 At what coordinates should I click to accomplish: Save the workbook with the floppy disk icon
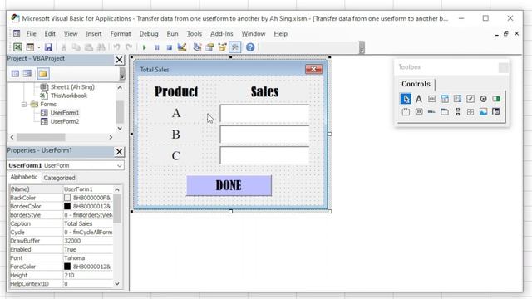click(x=48, y=47)
